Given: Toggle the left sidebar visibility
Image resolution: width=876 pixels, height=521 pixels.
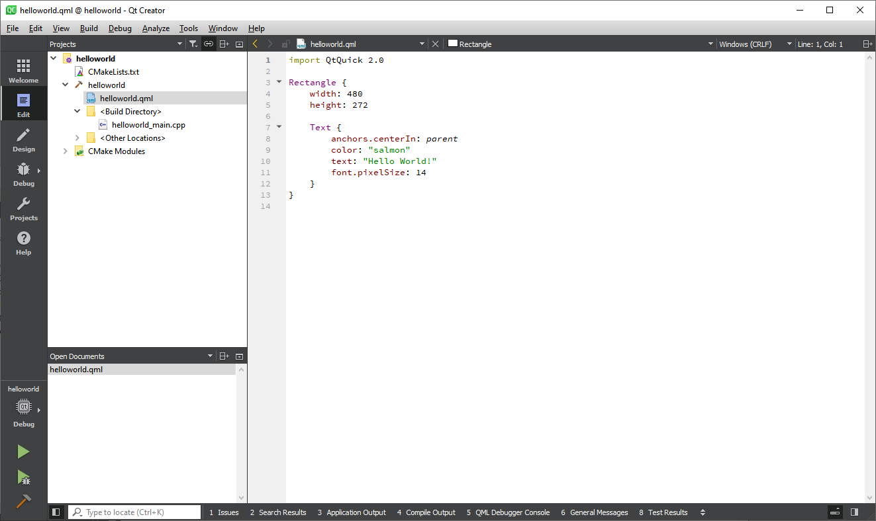Looking at the screenshot, I should click(x=56, y=512).
